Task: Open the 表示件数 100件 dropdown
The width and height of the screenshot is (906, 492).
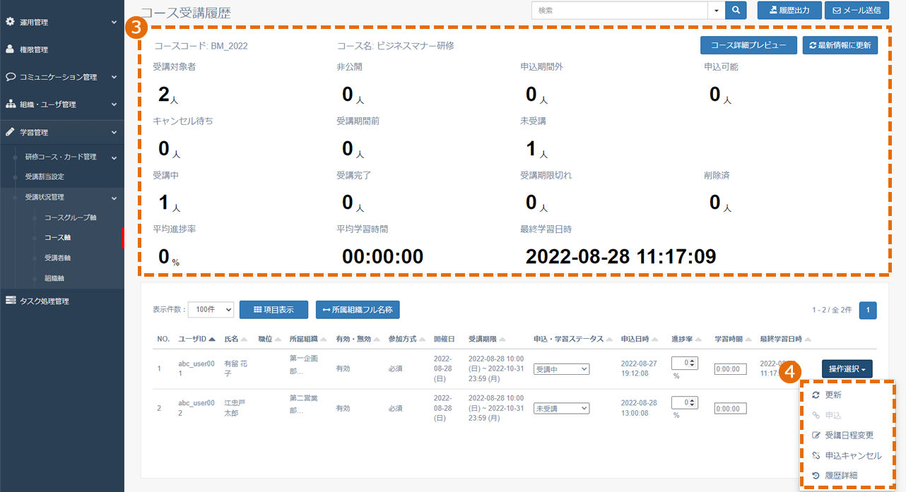Action: coord(211,309)
